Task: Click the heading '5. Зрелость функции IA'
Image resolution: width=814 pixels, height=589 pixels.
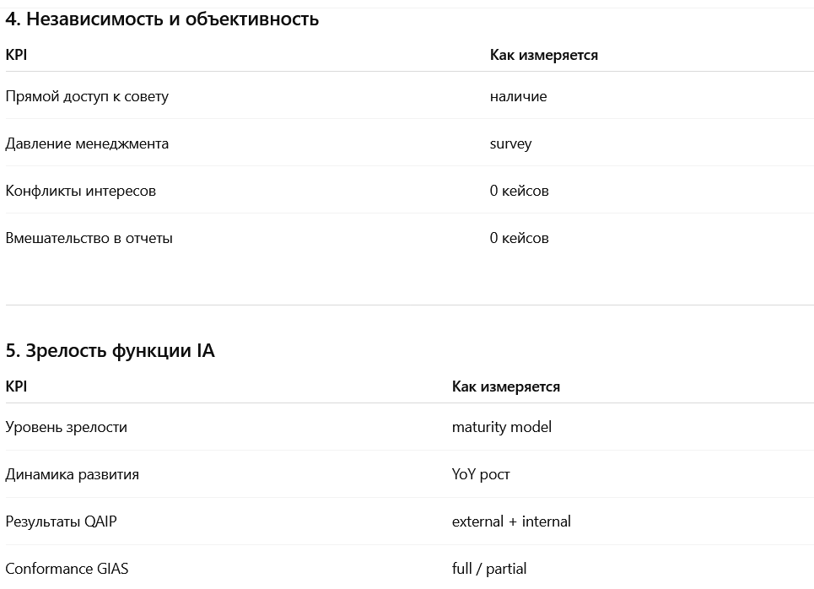Action: pos(110,350)
